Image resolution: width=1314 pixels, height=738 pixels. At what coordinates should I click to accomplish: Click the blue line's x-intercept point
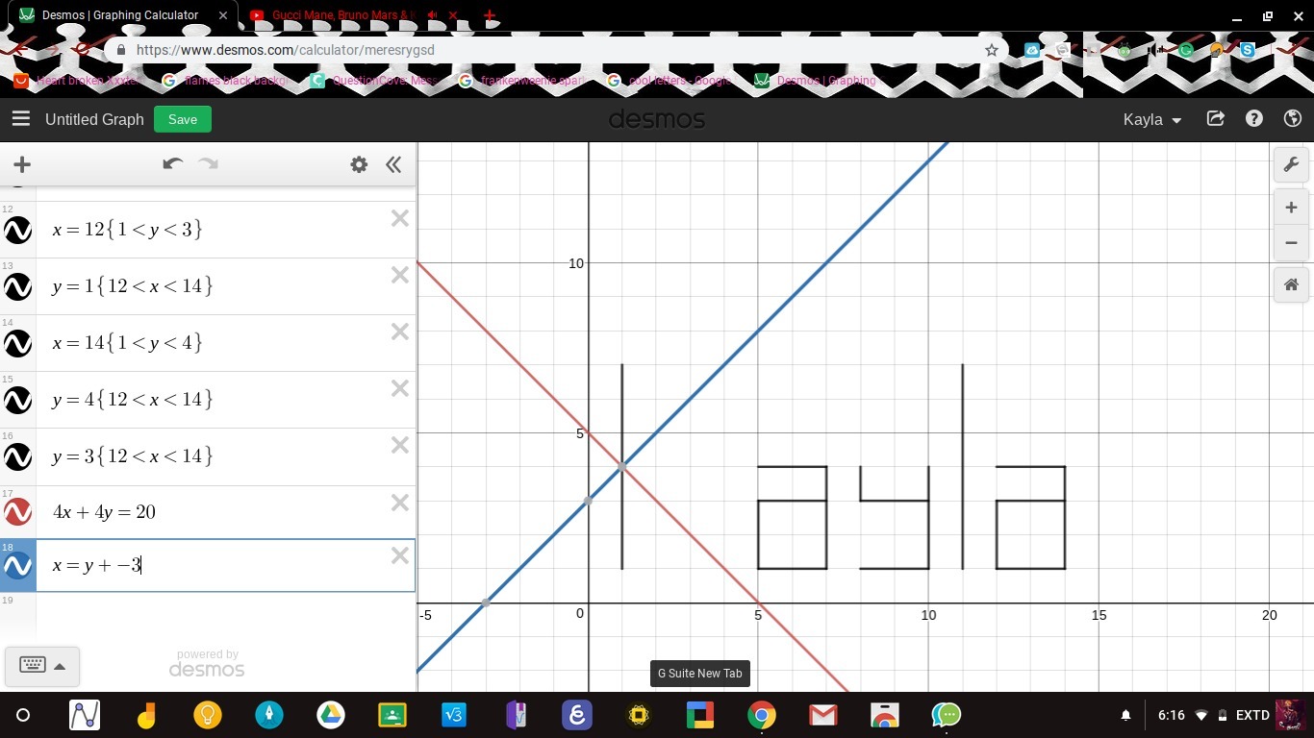point(486,603)
